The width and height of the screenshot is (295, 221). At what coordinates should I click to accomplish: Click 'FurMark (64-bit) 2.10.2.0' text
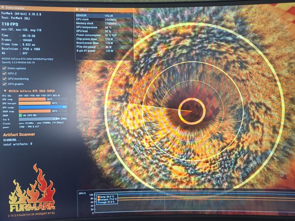pyautogui.click(x=21, y=14)
